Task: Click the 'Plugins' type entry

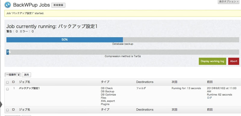Action: (x=105, y=104)
